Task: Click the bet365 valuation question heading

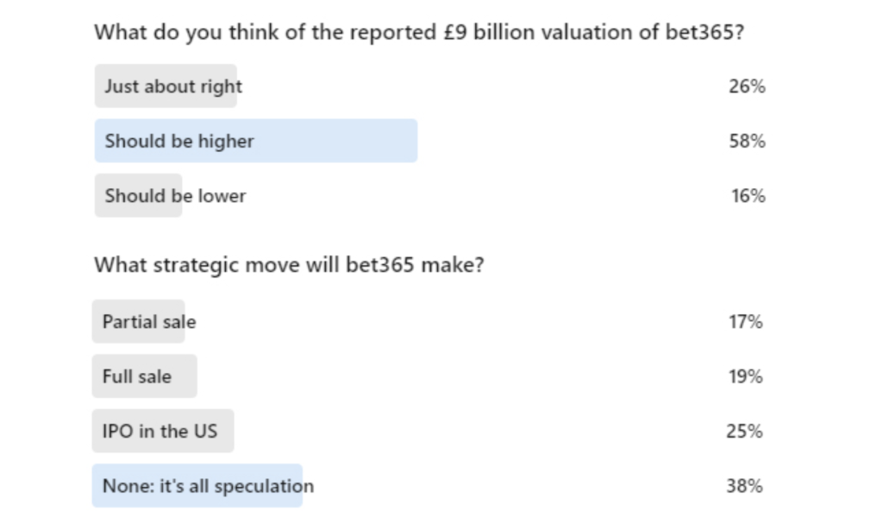Action: (x=419, y=33)
